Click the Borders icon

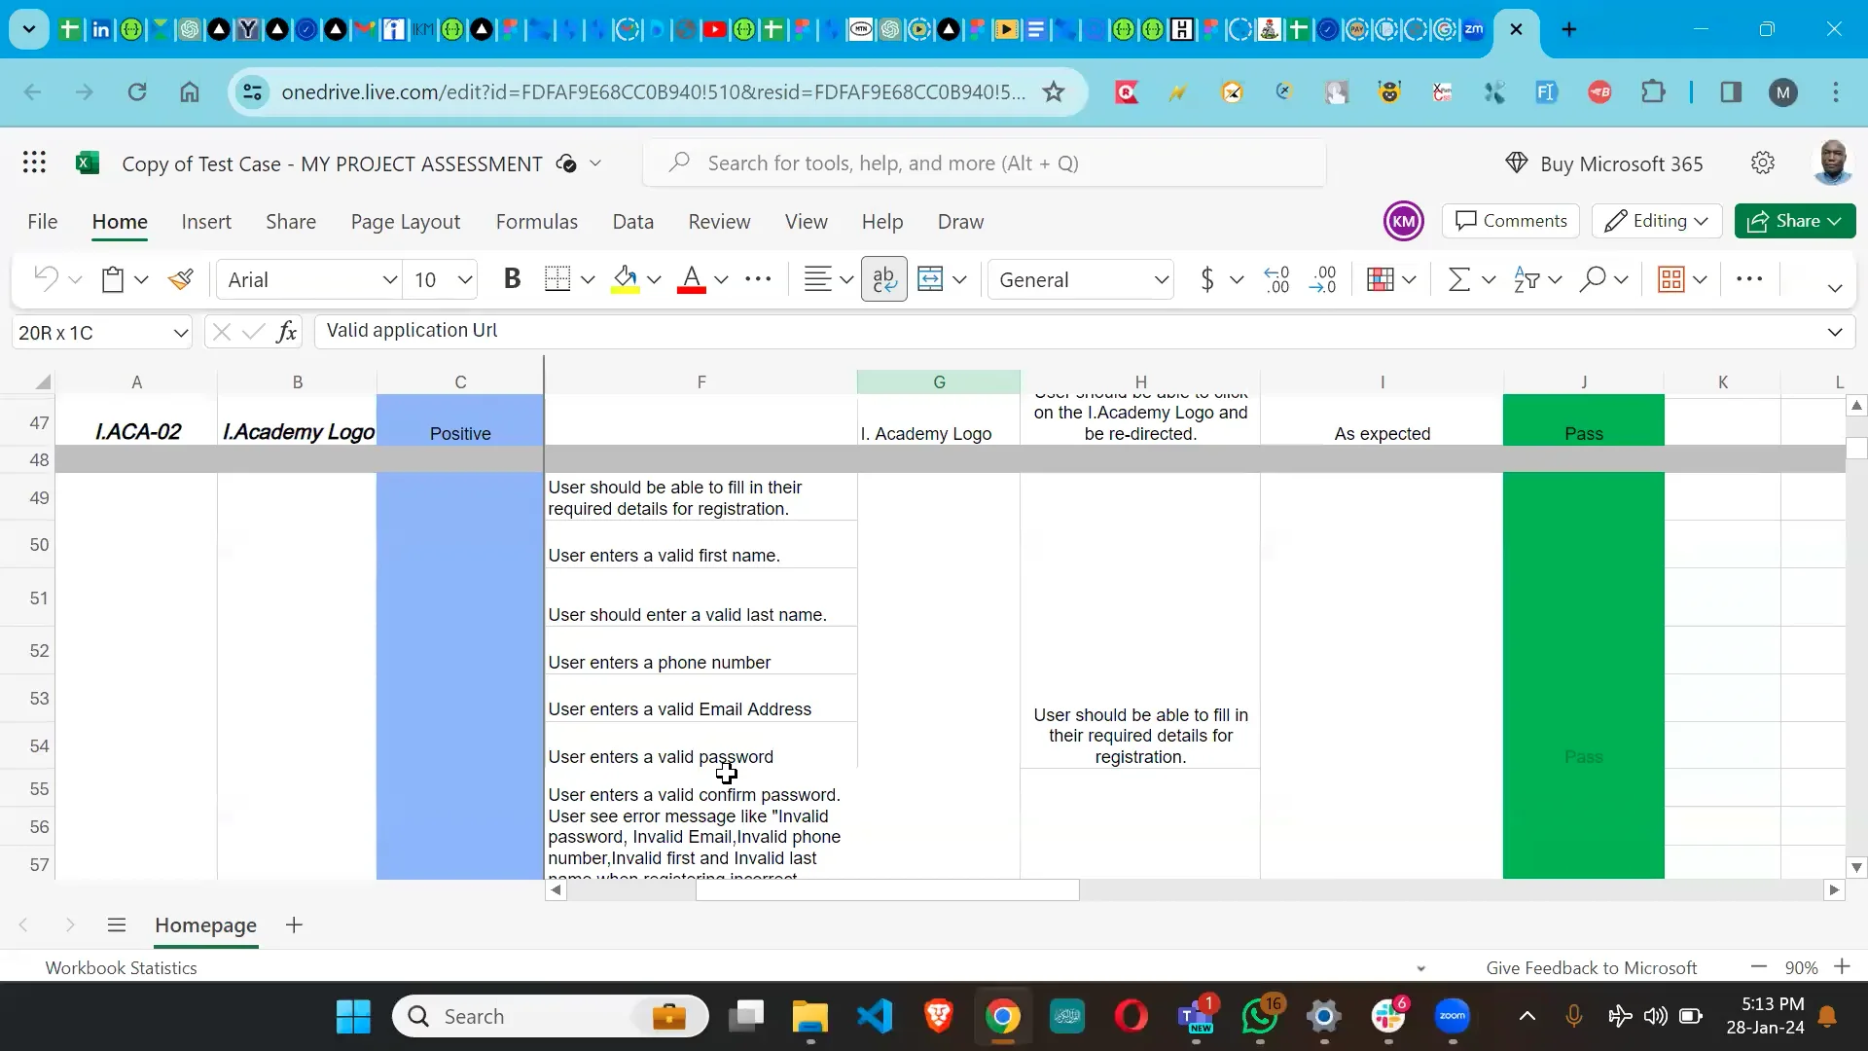pyautogui.click(x=557, y=279)
